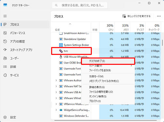This screenshot has width=164, height=122.
Task: Open Users (ユーザー) page
Action: point(25,58)
